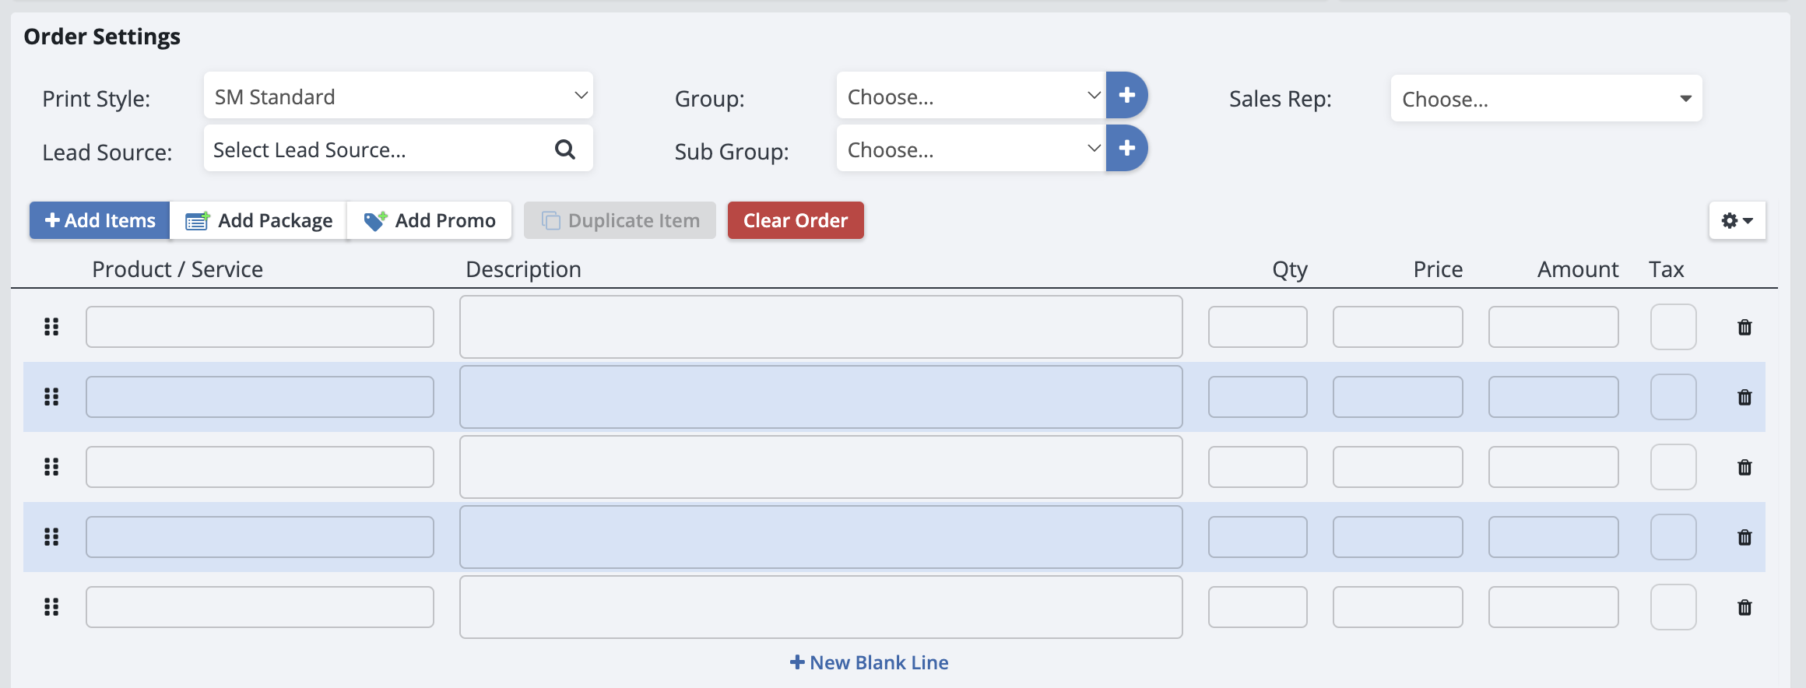This screenshot has width=1806, height=688.
Task: Click the plus icon beside Sub Group dropdown
Action: pos(1126,149)
